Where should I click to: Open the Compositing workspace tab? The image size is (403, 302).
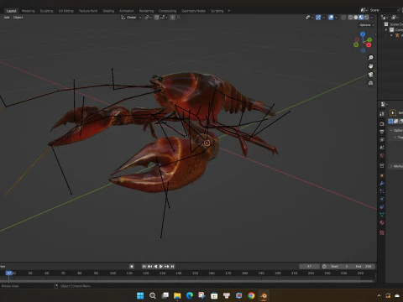(167, 11)
